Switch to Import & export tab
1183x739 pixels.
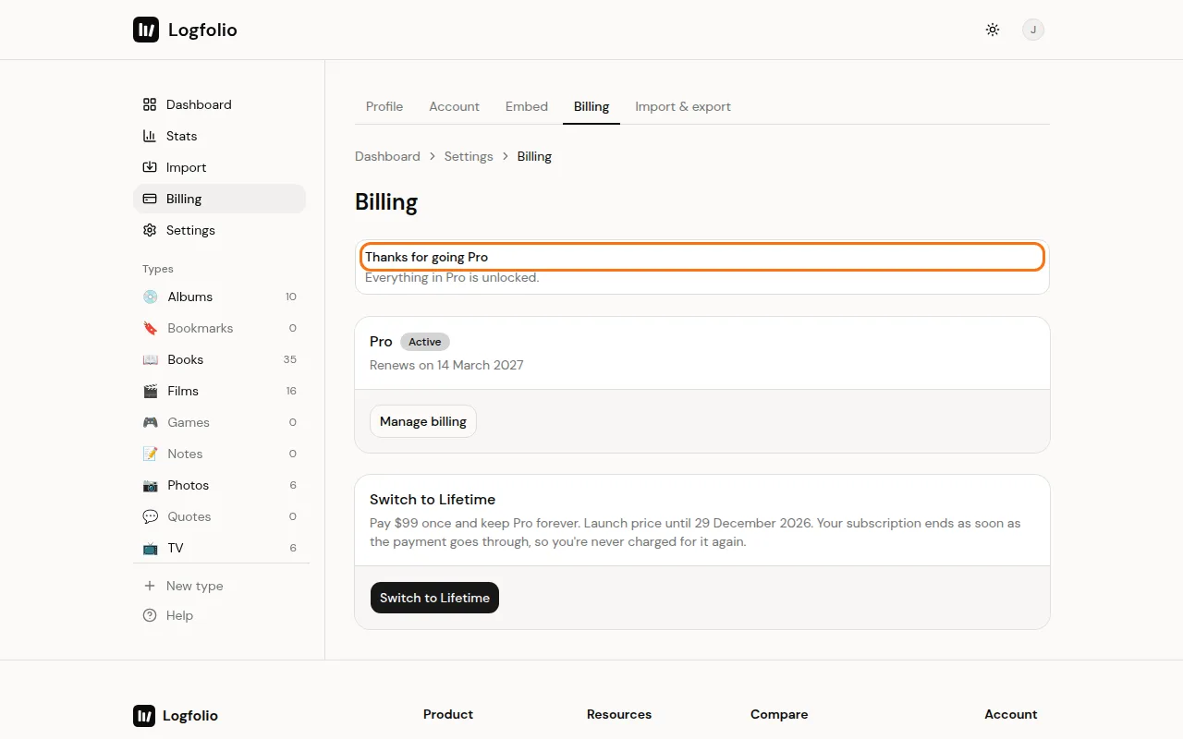coord(683,106)
